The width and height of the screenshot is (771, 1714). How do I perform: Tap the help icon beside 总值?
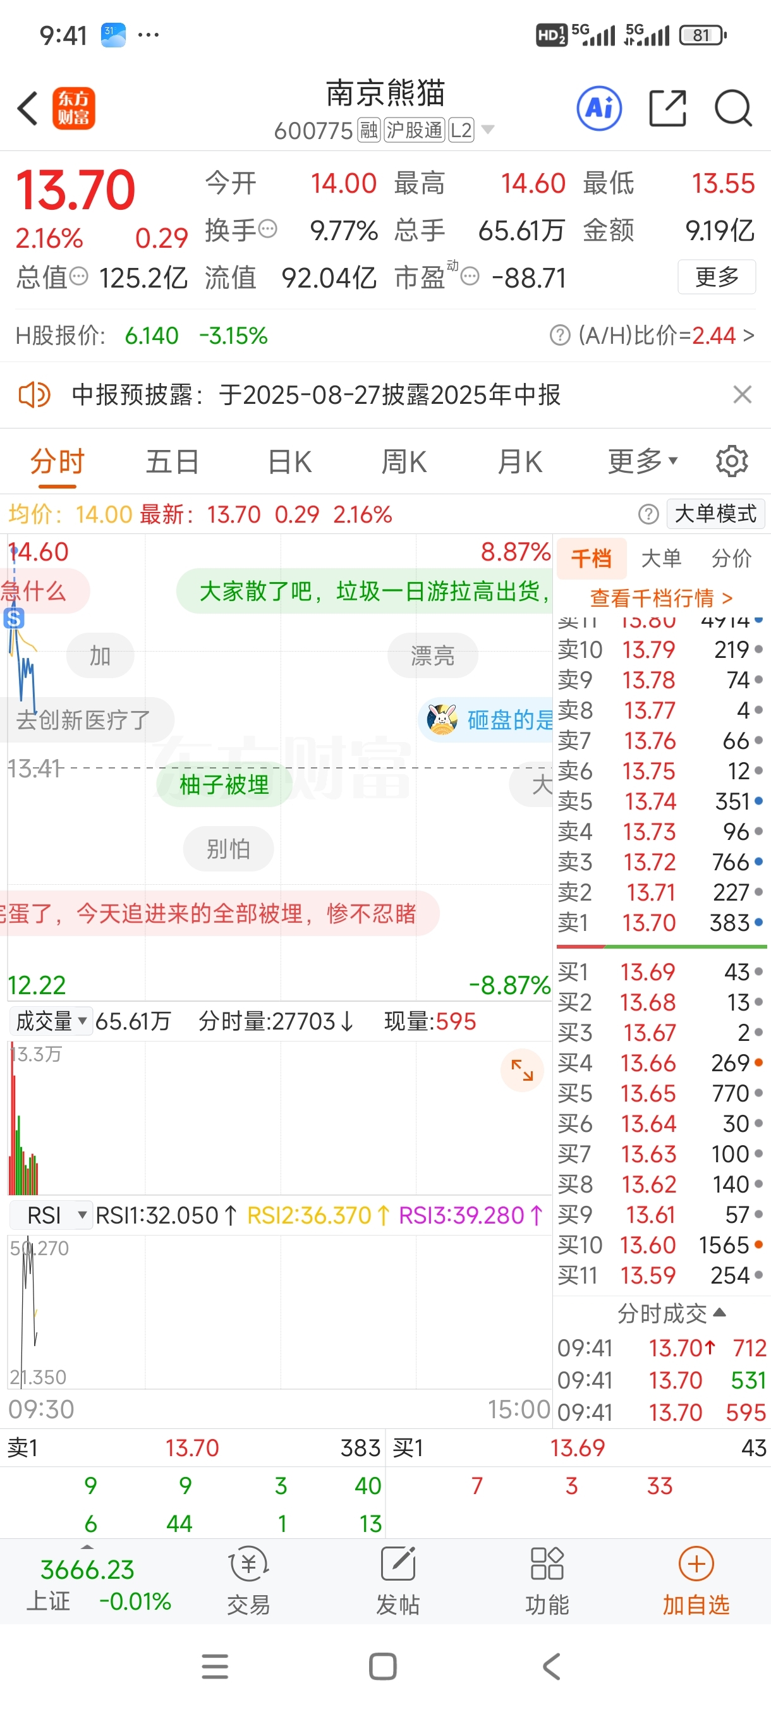click(x=78, y=276)
